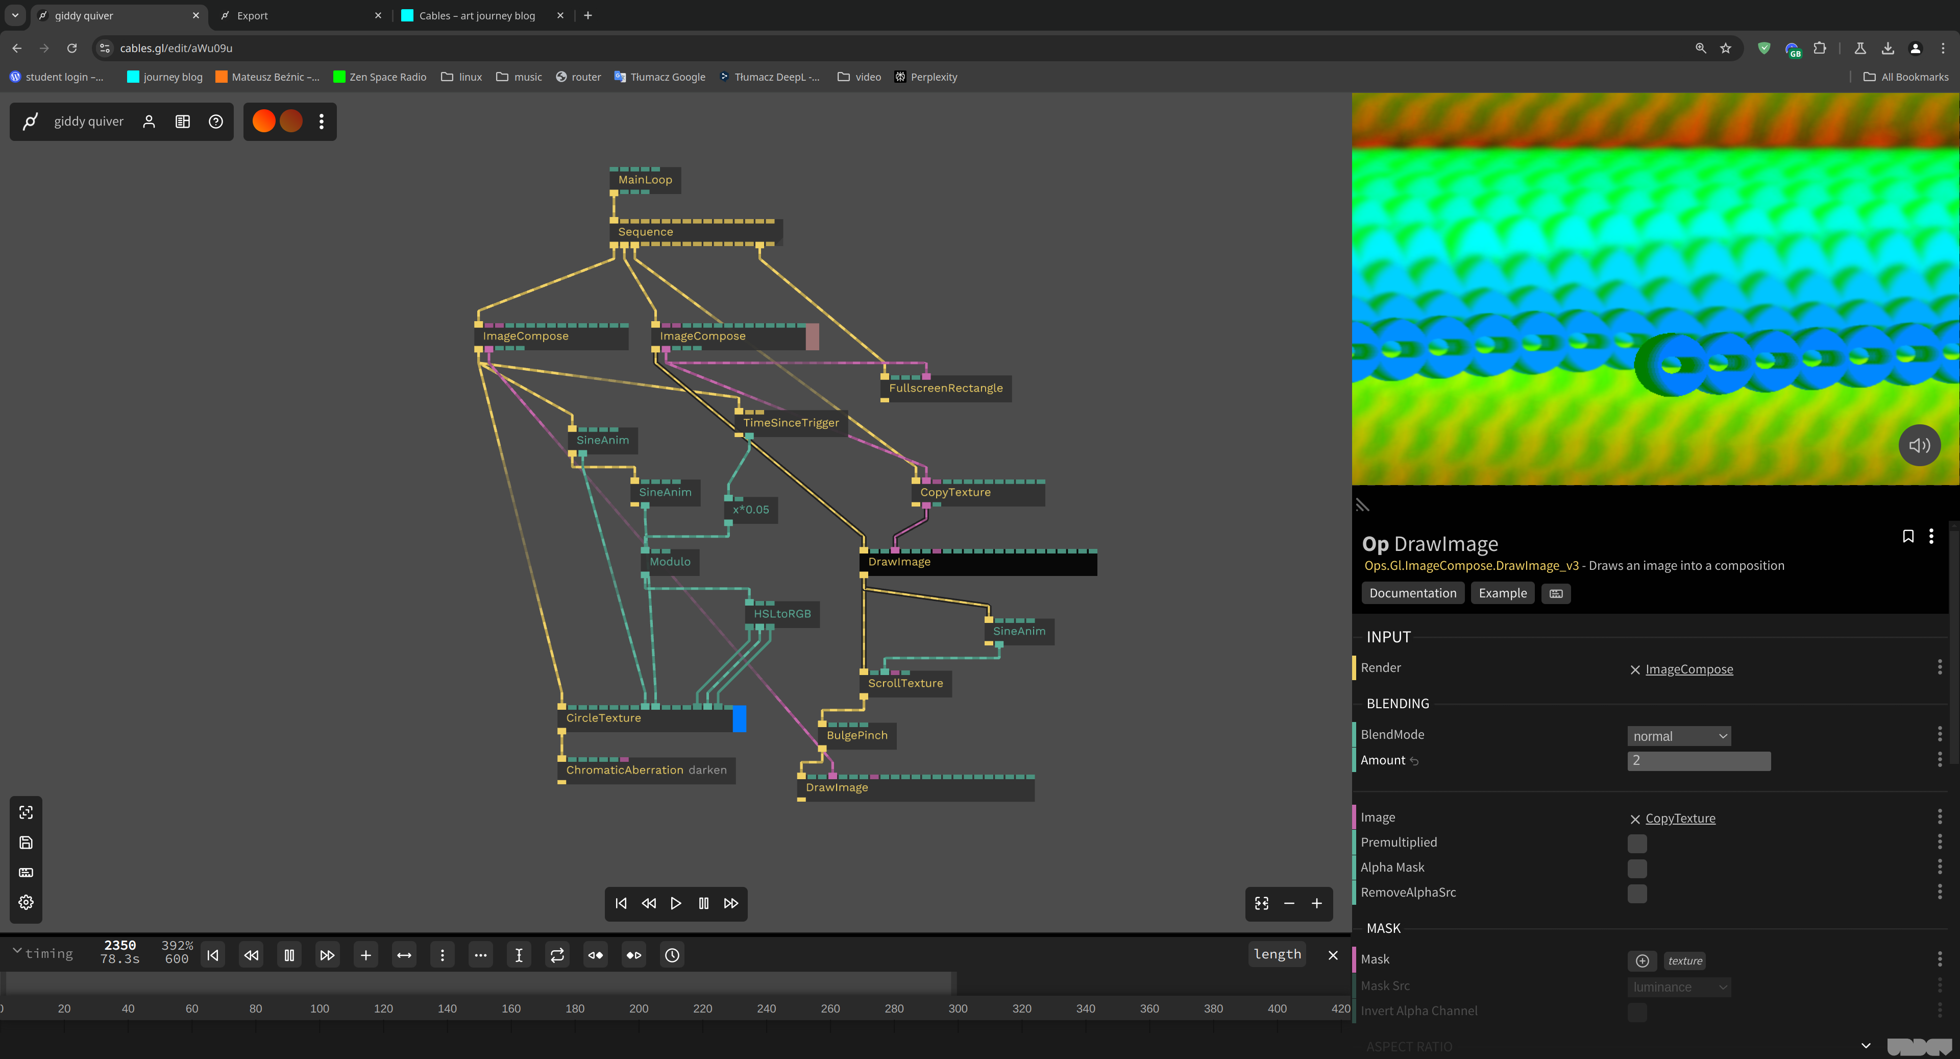Open settings gear in left sidebar

[26, 902]
